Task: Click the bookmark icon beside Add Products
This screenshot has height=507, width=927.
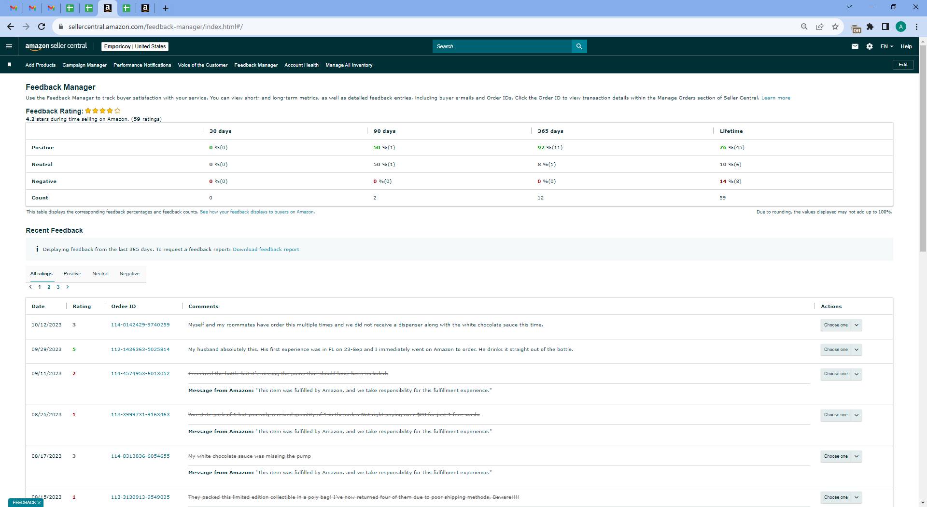Action: coord(9,65)
